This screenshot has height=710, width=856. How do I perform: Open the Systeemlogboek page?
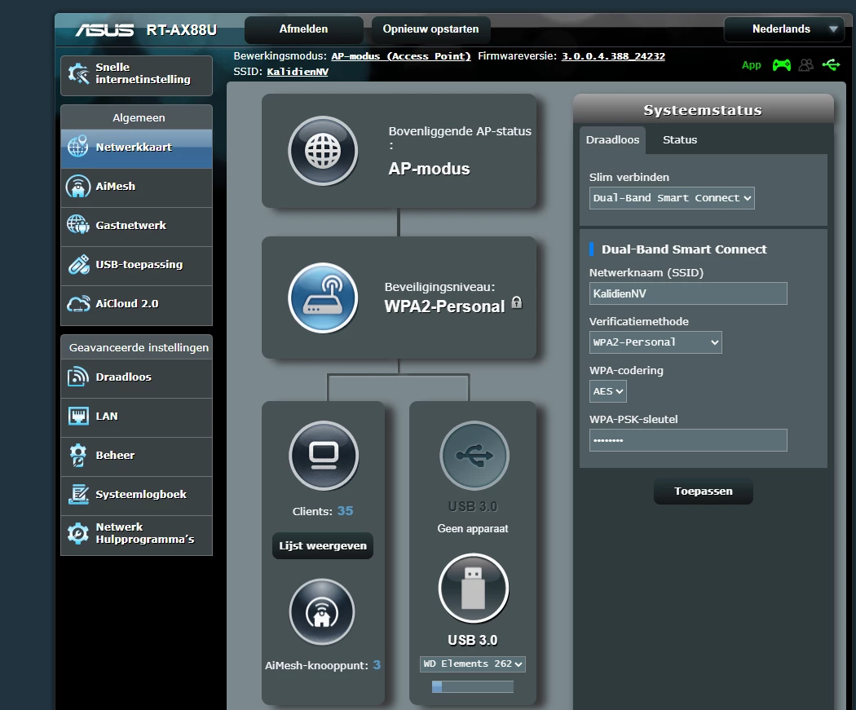(x=136, y=496)
